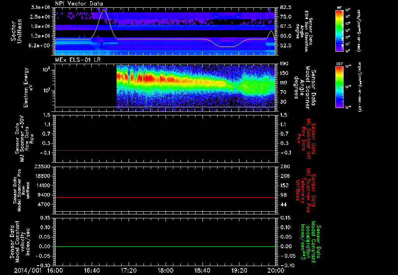This screenshot has height=275, width=398.
Task: Click the 19:20 time axis tick label
Action: tap(239, 270)
